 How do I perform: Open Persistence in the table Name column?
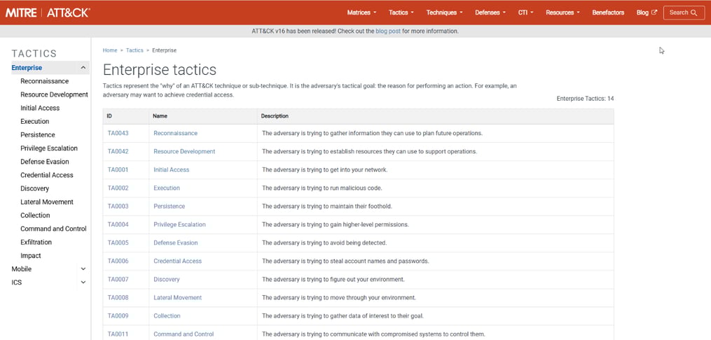[170, 206]
